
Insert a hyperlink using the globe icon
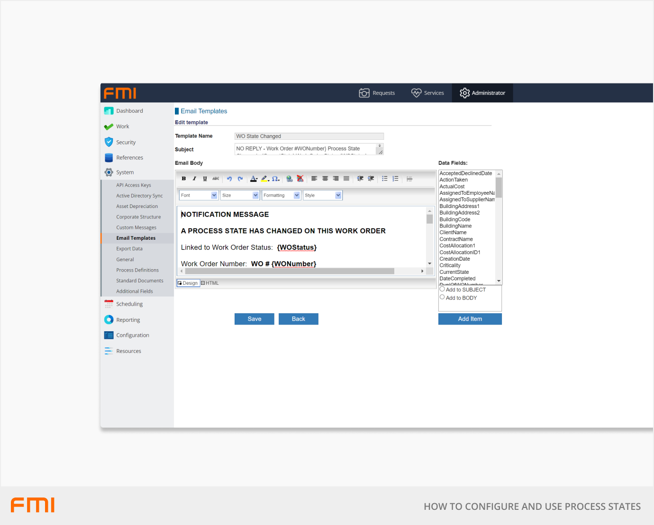click(x=289, y=179)
